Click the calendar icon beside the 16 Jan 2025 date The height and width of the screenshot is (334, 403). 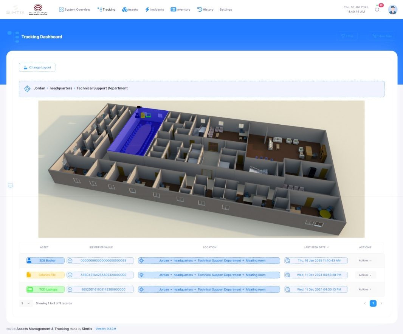coord(288,261)
